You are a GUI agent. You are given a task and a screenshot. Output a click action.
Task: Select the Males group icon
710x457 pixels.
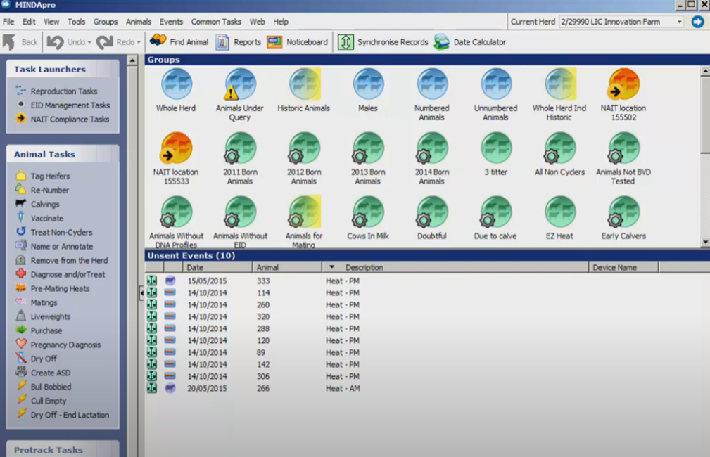tap(368, 84)
